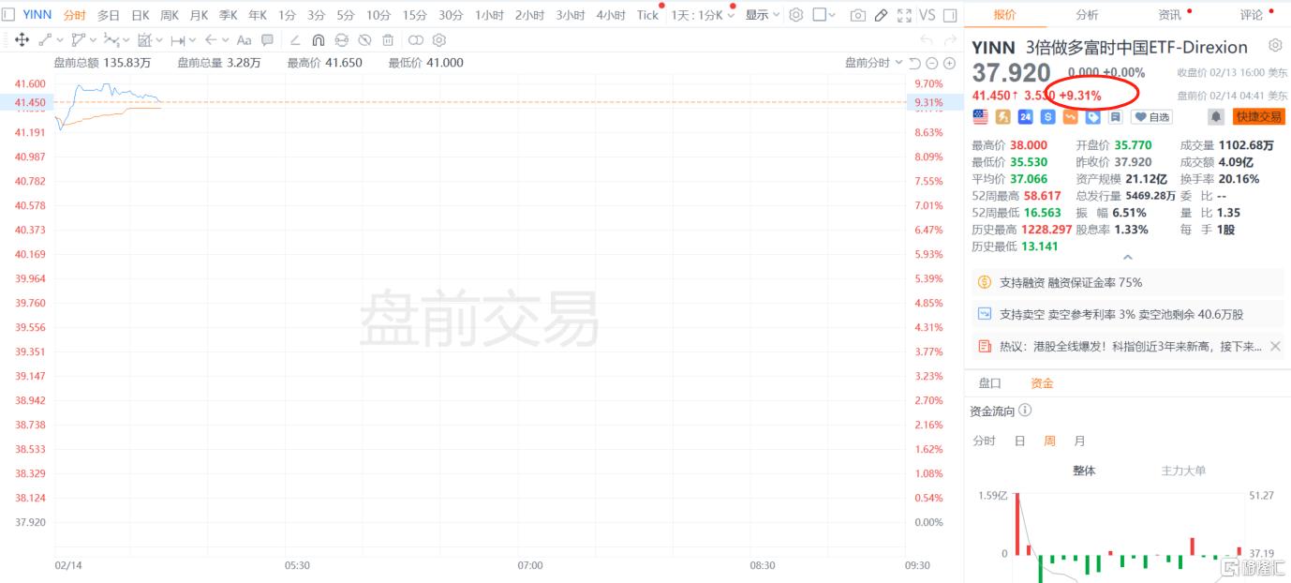Click the blue price tag badge
1291x583 pixels.
pos(1092,117)
